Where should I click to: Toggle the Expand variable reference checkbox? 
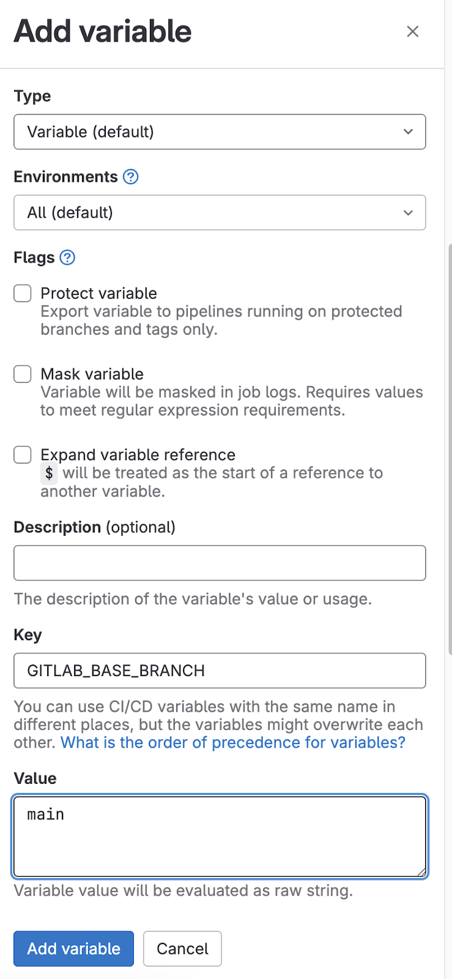point(23,455)
